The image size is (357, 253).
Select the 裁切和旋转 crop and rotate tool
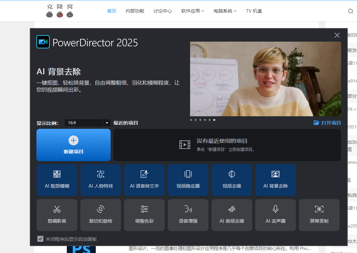coord(101,215)
